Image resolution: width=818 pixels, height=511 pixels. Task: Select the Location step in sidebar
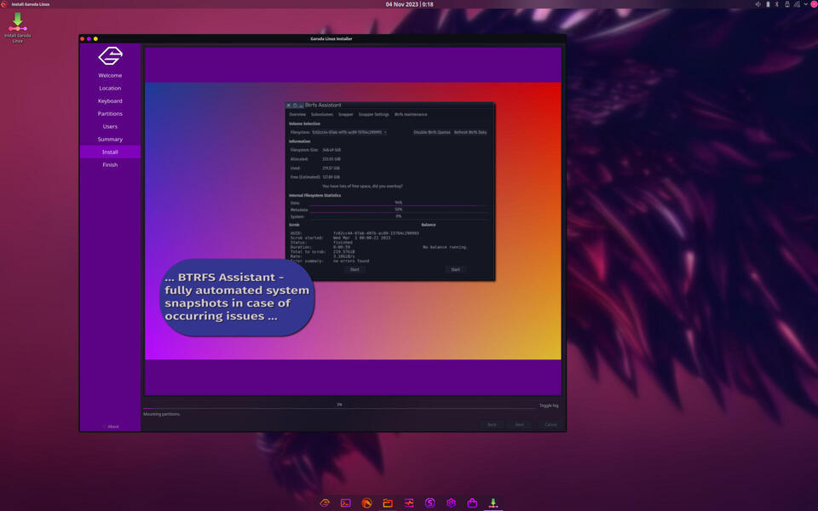pyautogui.click(x=110, y=88)
